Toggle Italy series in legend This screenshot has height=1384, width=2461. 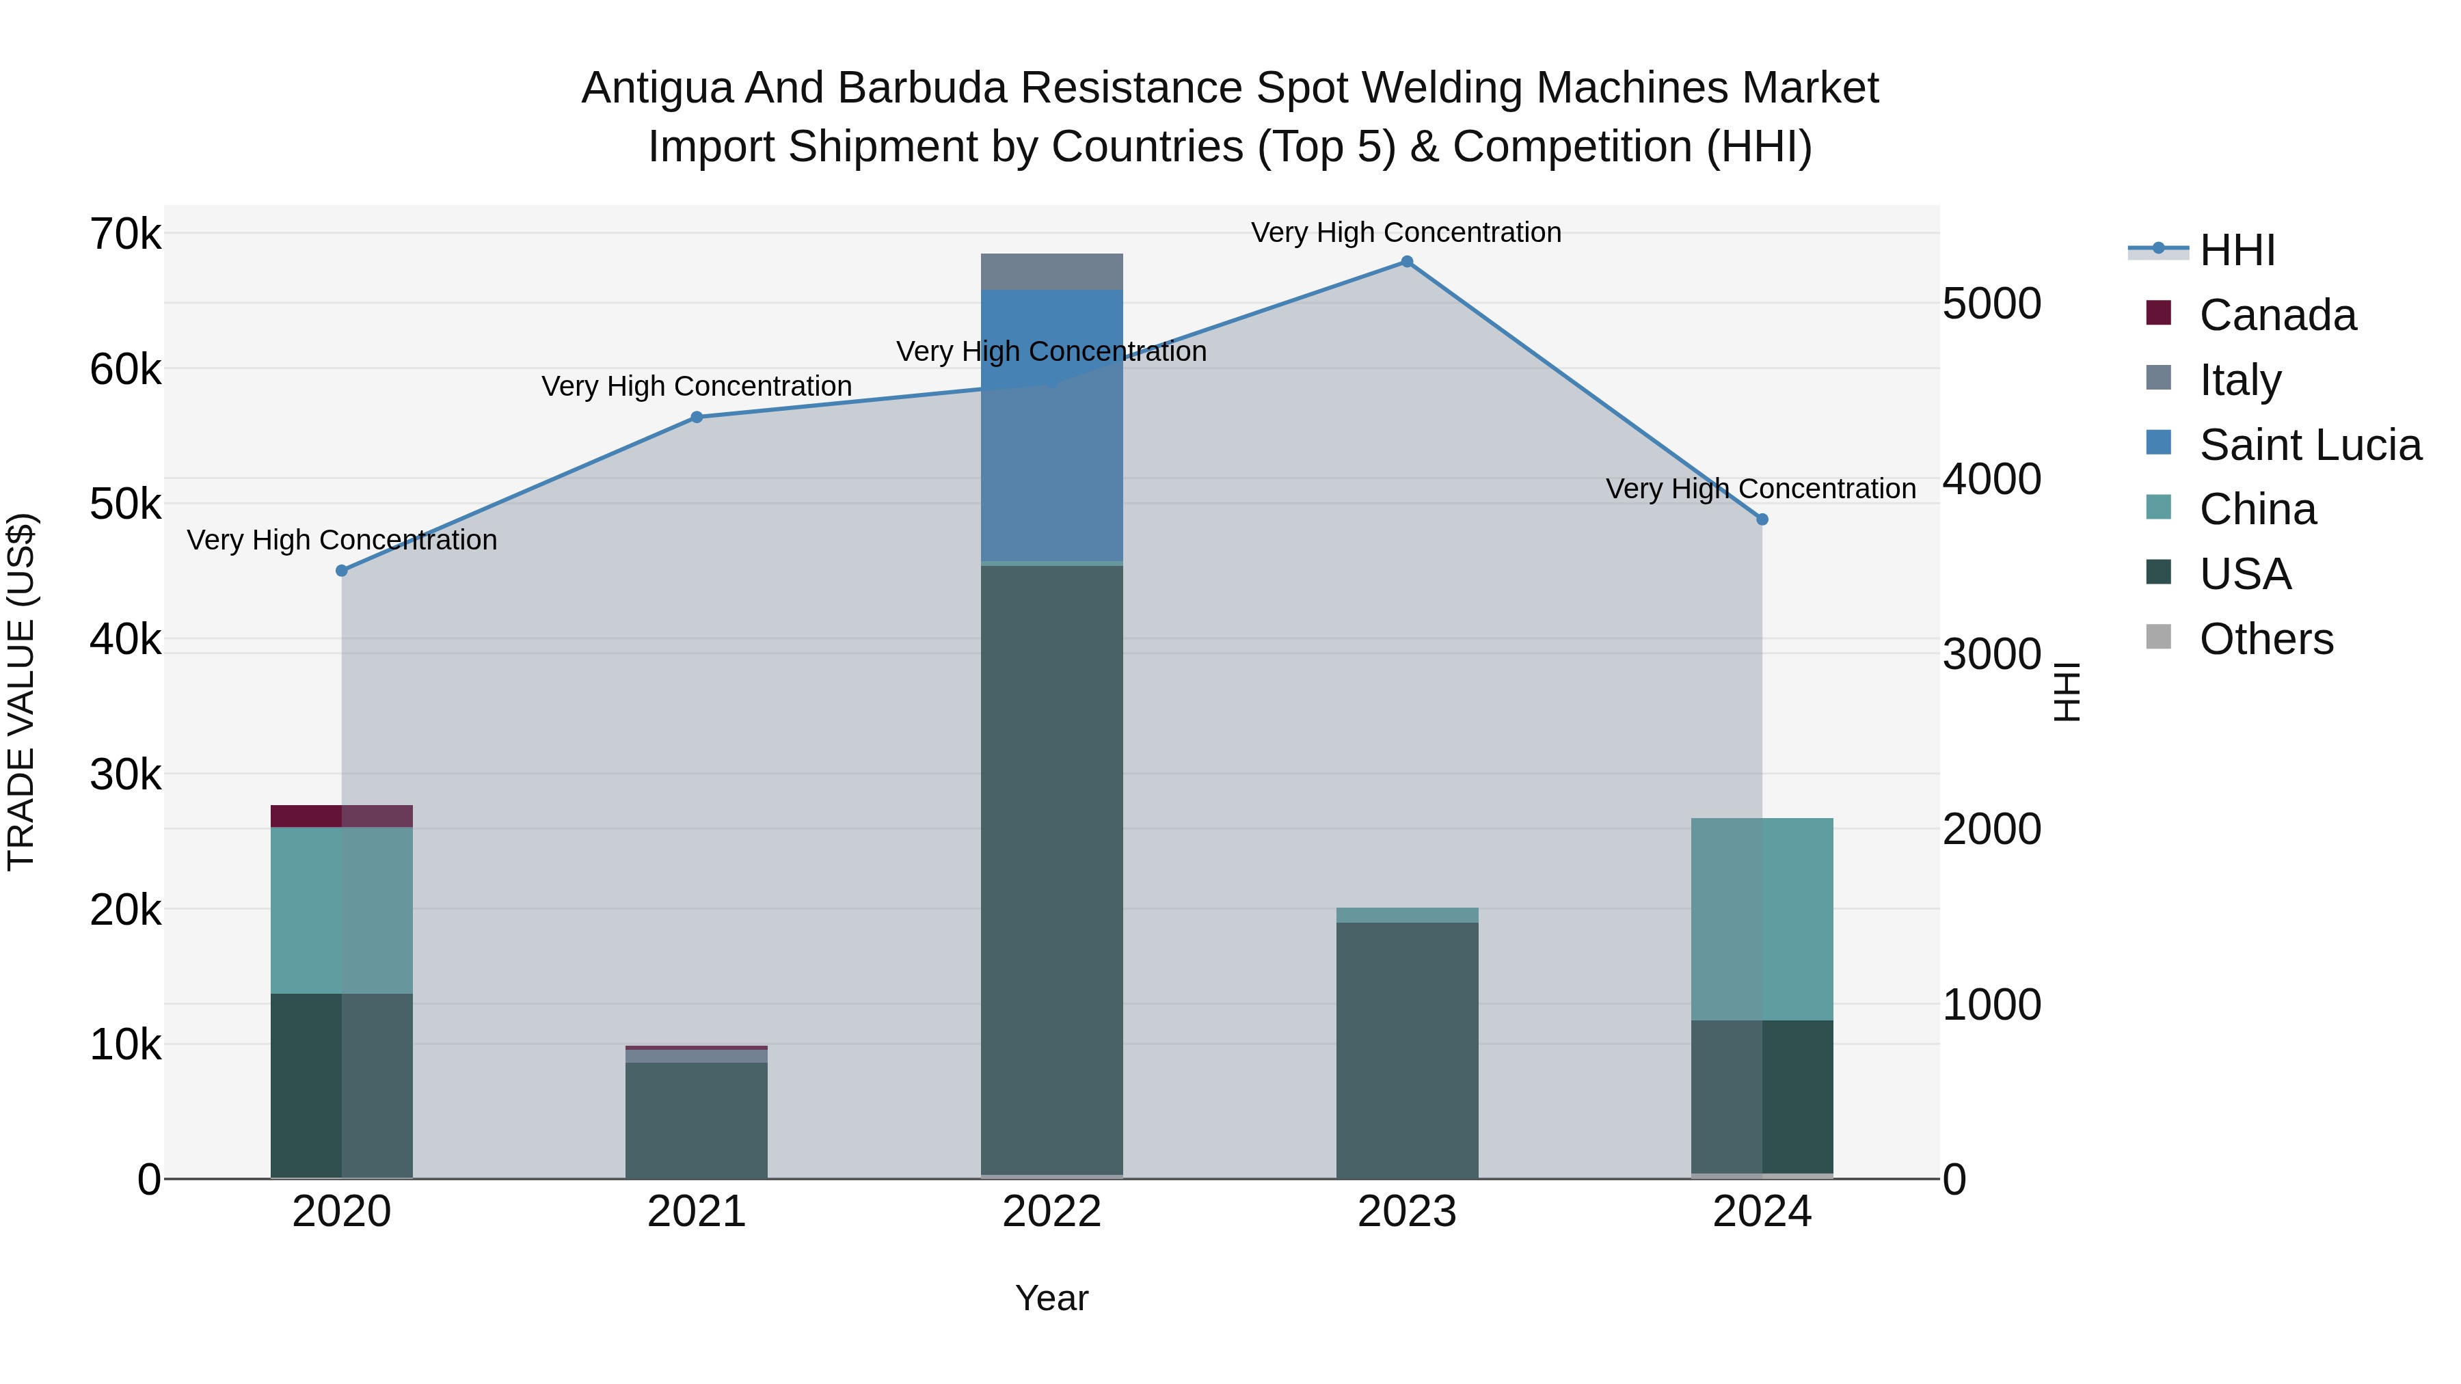pyautogui.click(x=2213, y=380)
